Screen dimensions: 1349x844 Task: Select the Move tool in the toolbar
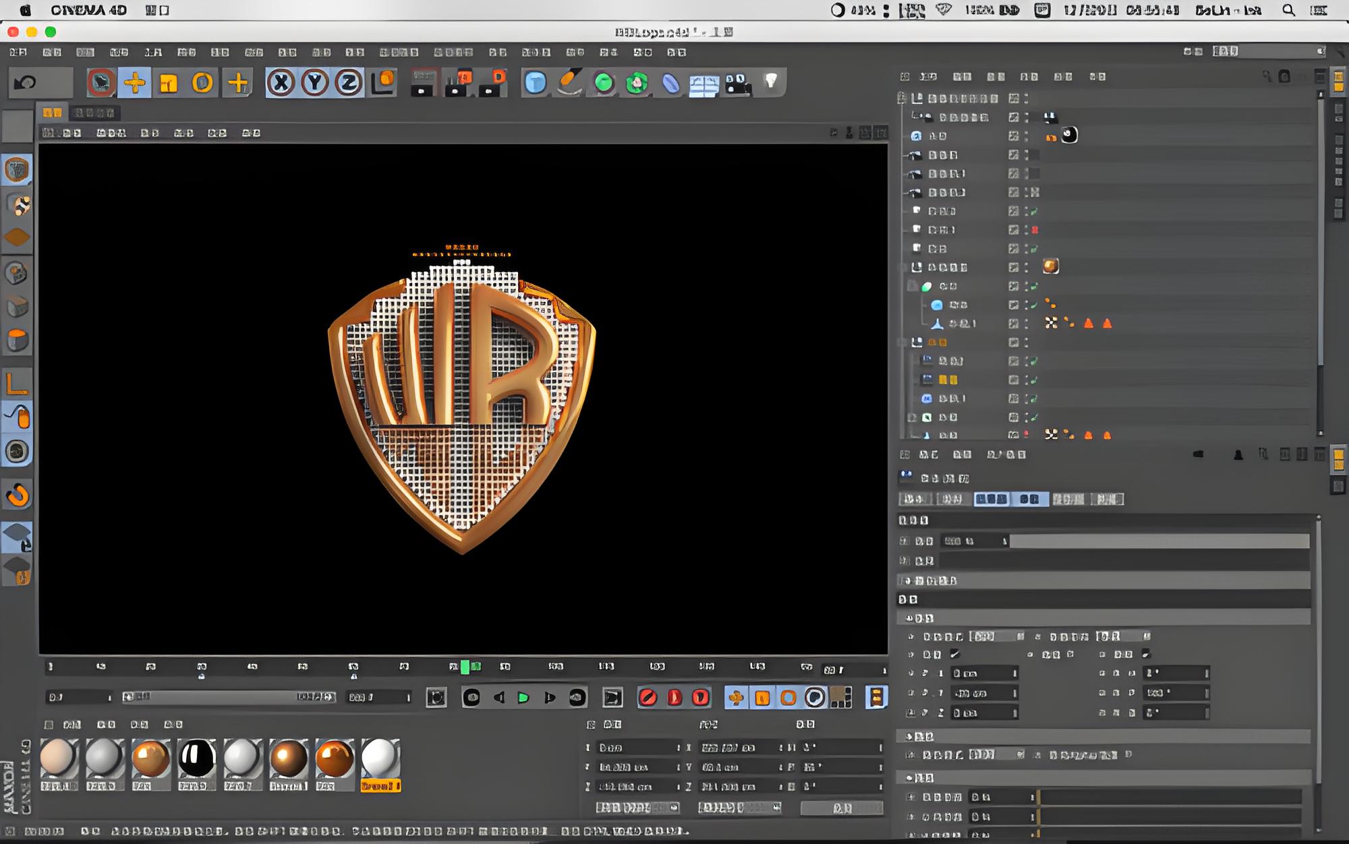(135, 81)
